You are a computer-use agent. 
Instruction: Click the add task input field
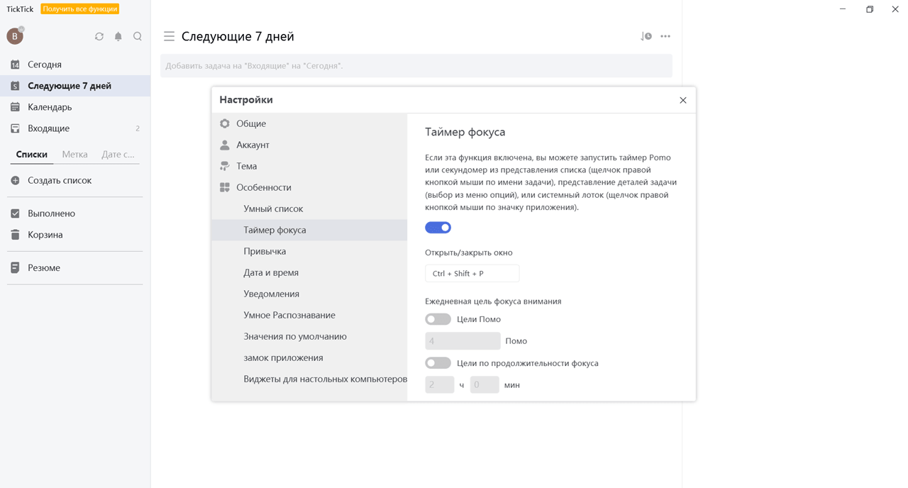416,66
